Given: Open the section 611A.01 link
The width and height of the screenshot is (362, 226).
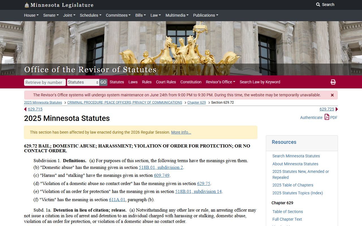Looking at the screenshot, I should (117, 200).
